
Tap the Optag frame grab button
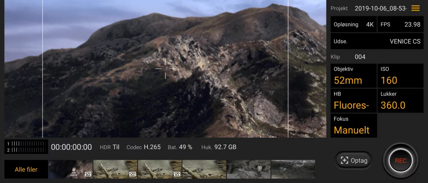(x=353, y=160)
